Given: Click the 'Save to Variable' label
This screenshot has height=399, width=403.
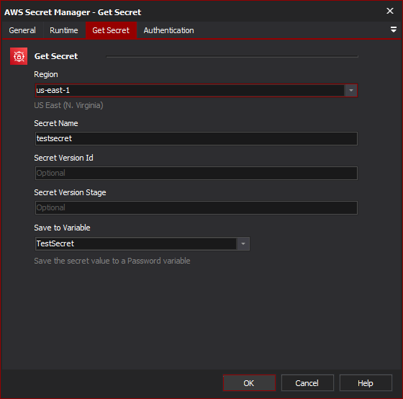Looking at the screenshot, I should [62, 228].
